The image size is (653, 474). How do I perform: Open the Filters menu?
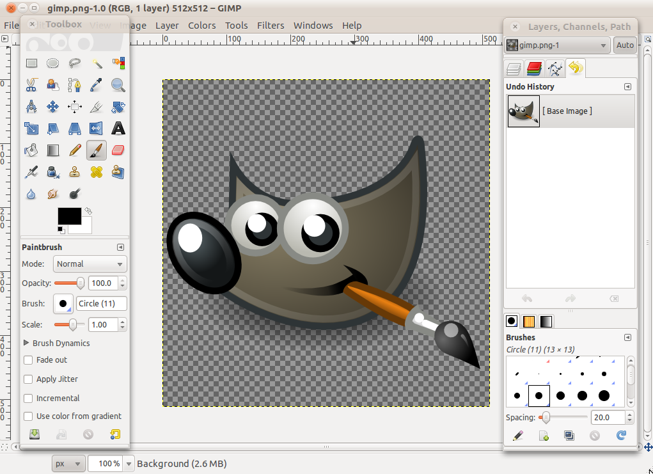(x=271, y=26)
